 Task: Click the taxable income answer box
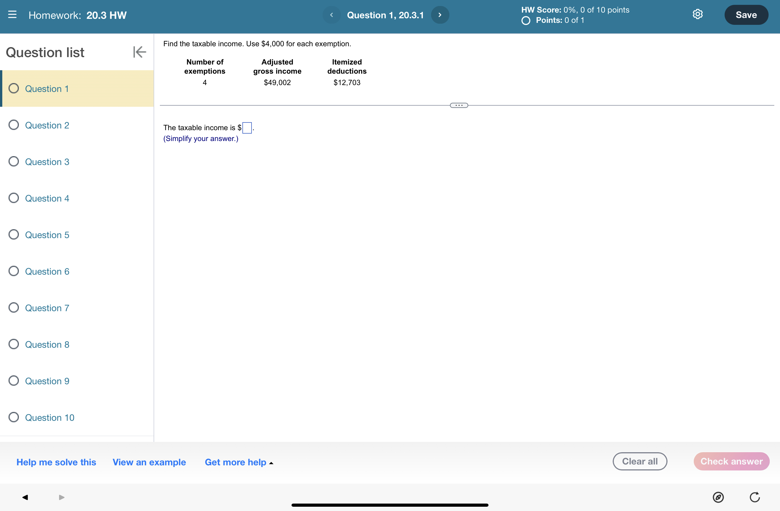pyautogui.click(x=247, y=128)
